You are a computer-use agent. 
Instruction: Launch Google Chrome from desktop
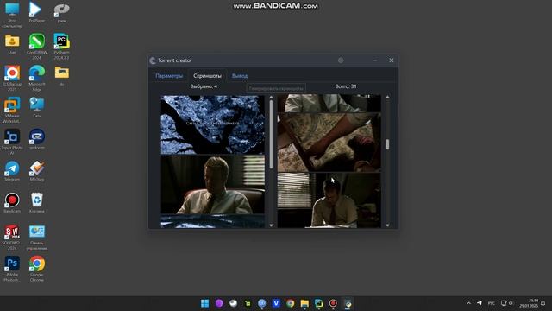[x=36, y=269]
